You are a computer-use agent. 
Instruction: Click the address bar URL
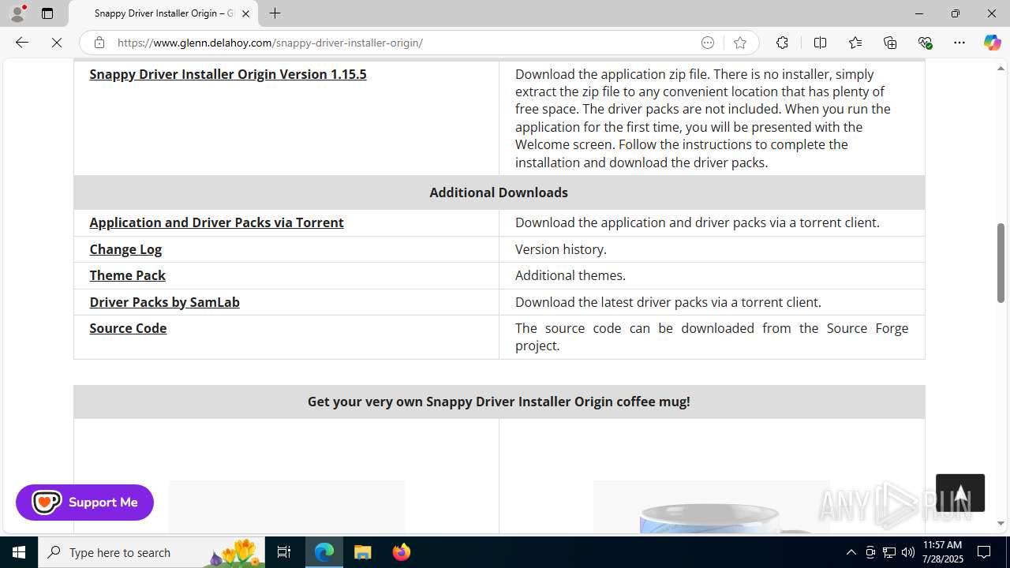pos(270,43)
